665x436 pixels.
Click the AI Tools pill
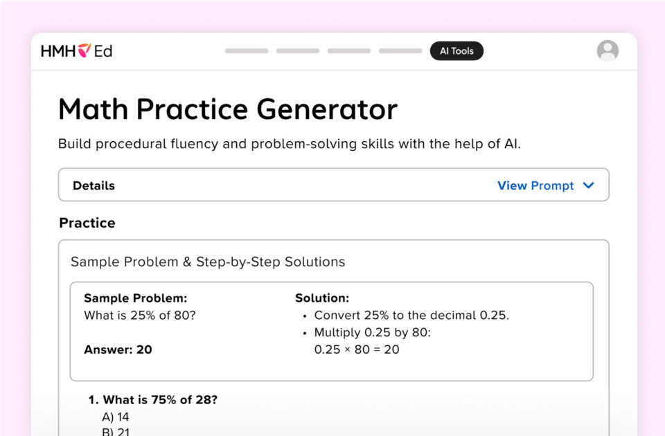click(x=456, y=51)
